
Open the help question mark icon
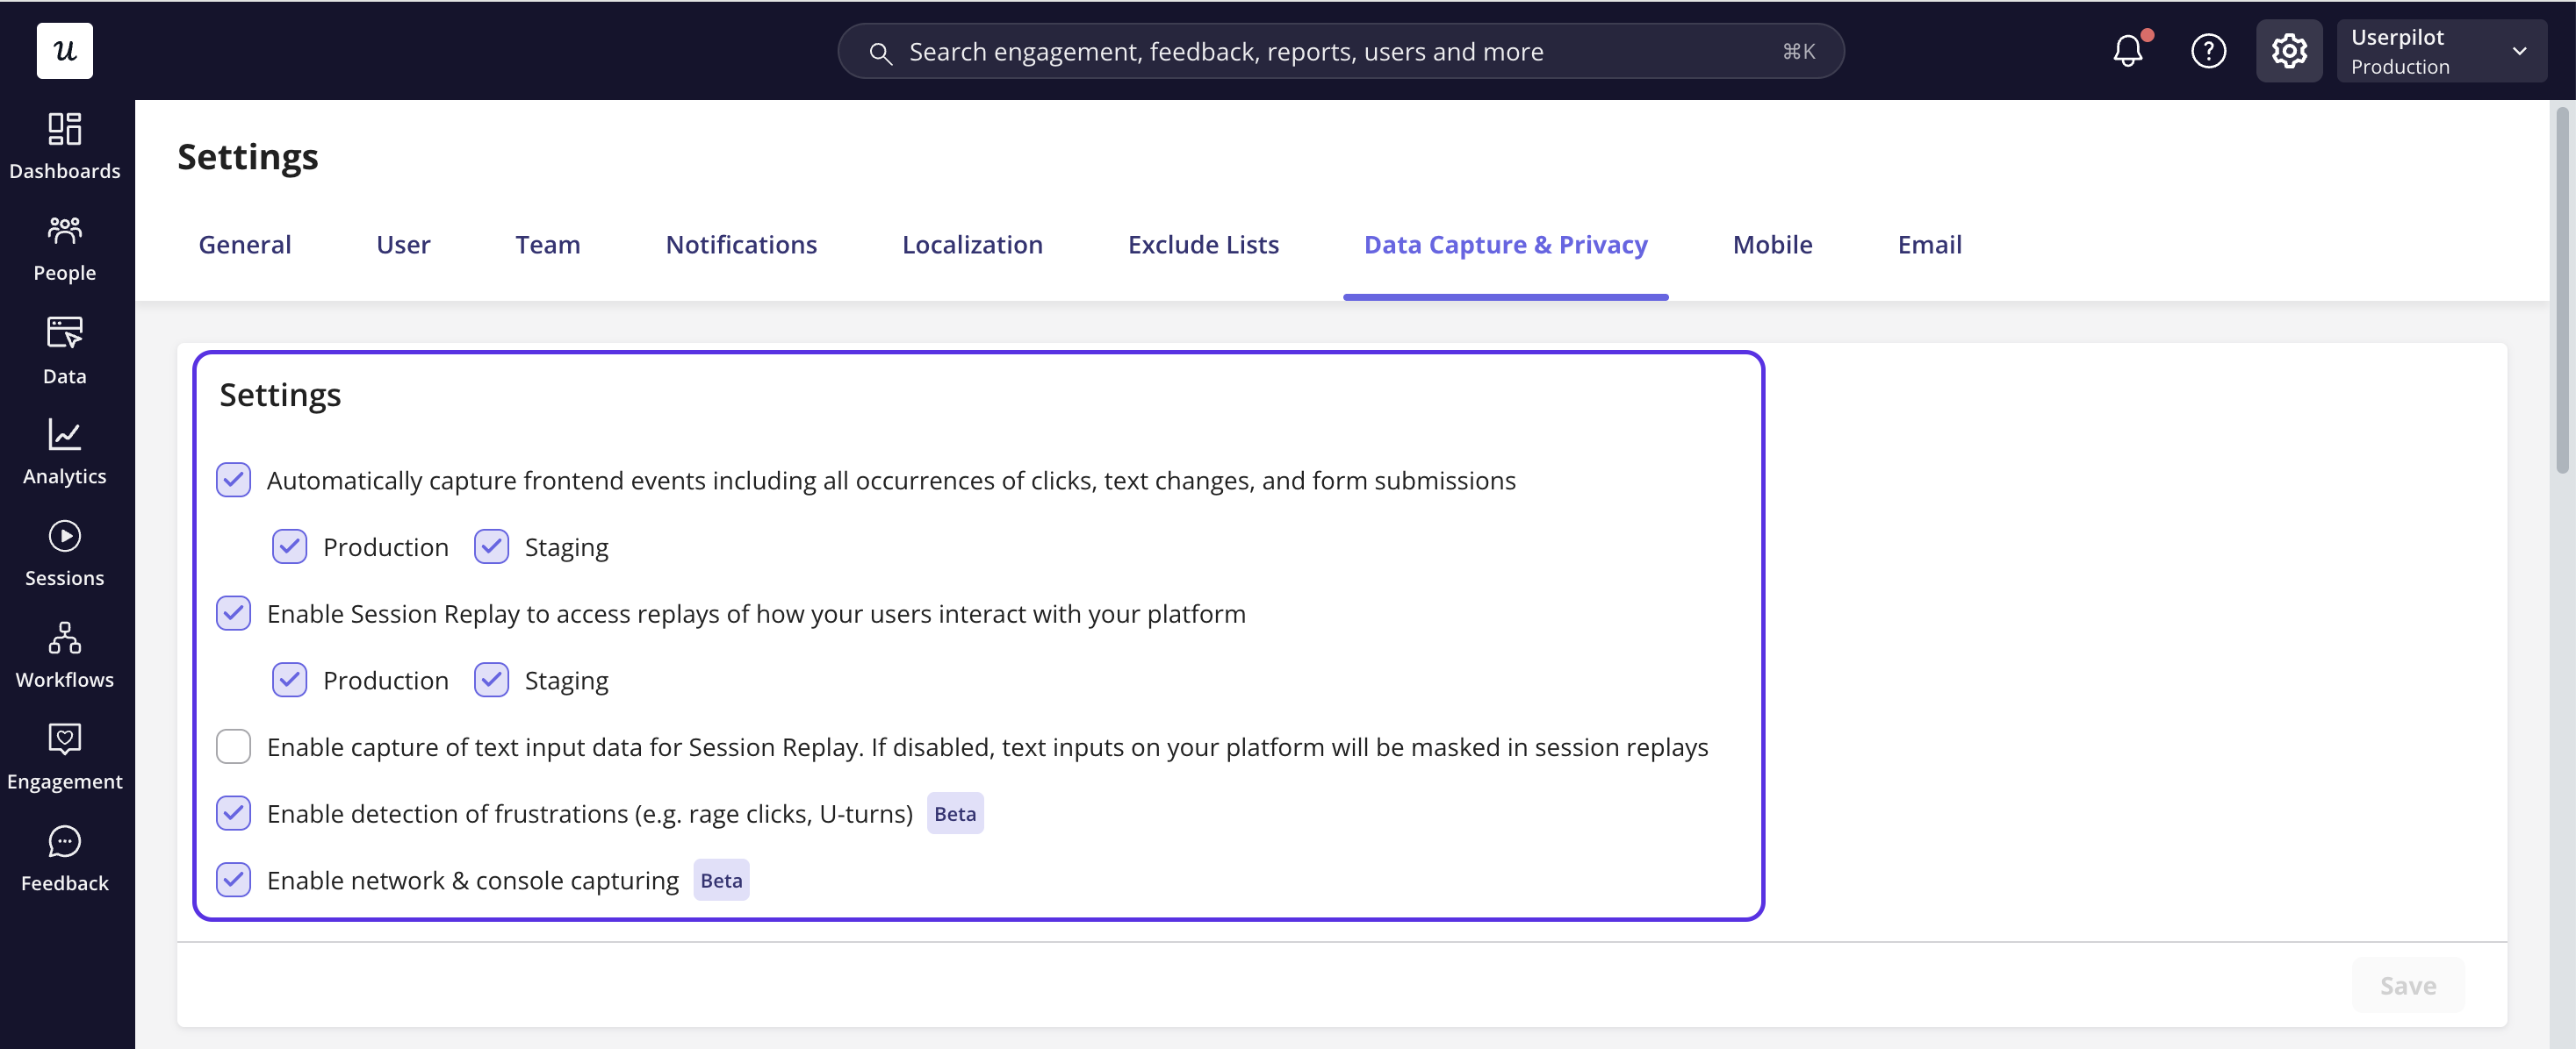(2208, 50)
